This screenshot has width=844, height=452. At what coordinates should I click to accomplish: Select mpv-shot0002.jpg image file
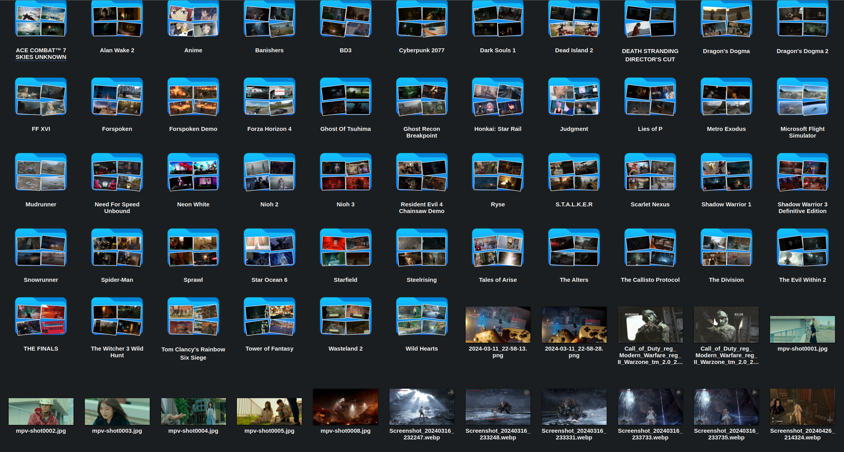click(41, 412)
